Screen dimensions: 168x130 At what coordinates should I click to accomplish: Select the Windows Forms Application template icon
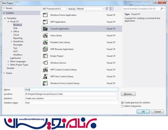point(45,15)
